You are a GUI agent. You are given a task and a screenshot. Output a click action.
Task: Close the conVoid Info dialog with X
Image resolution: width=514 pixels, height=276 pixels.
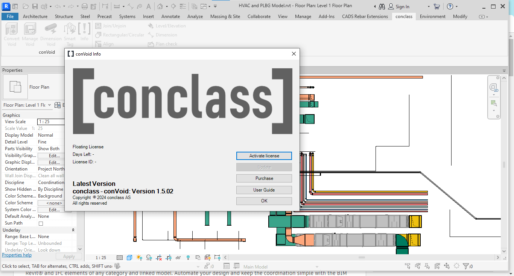point(294,54)
